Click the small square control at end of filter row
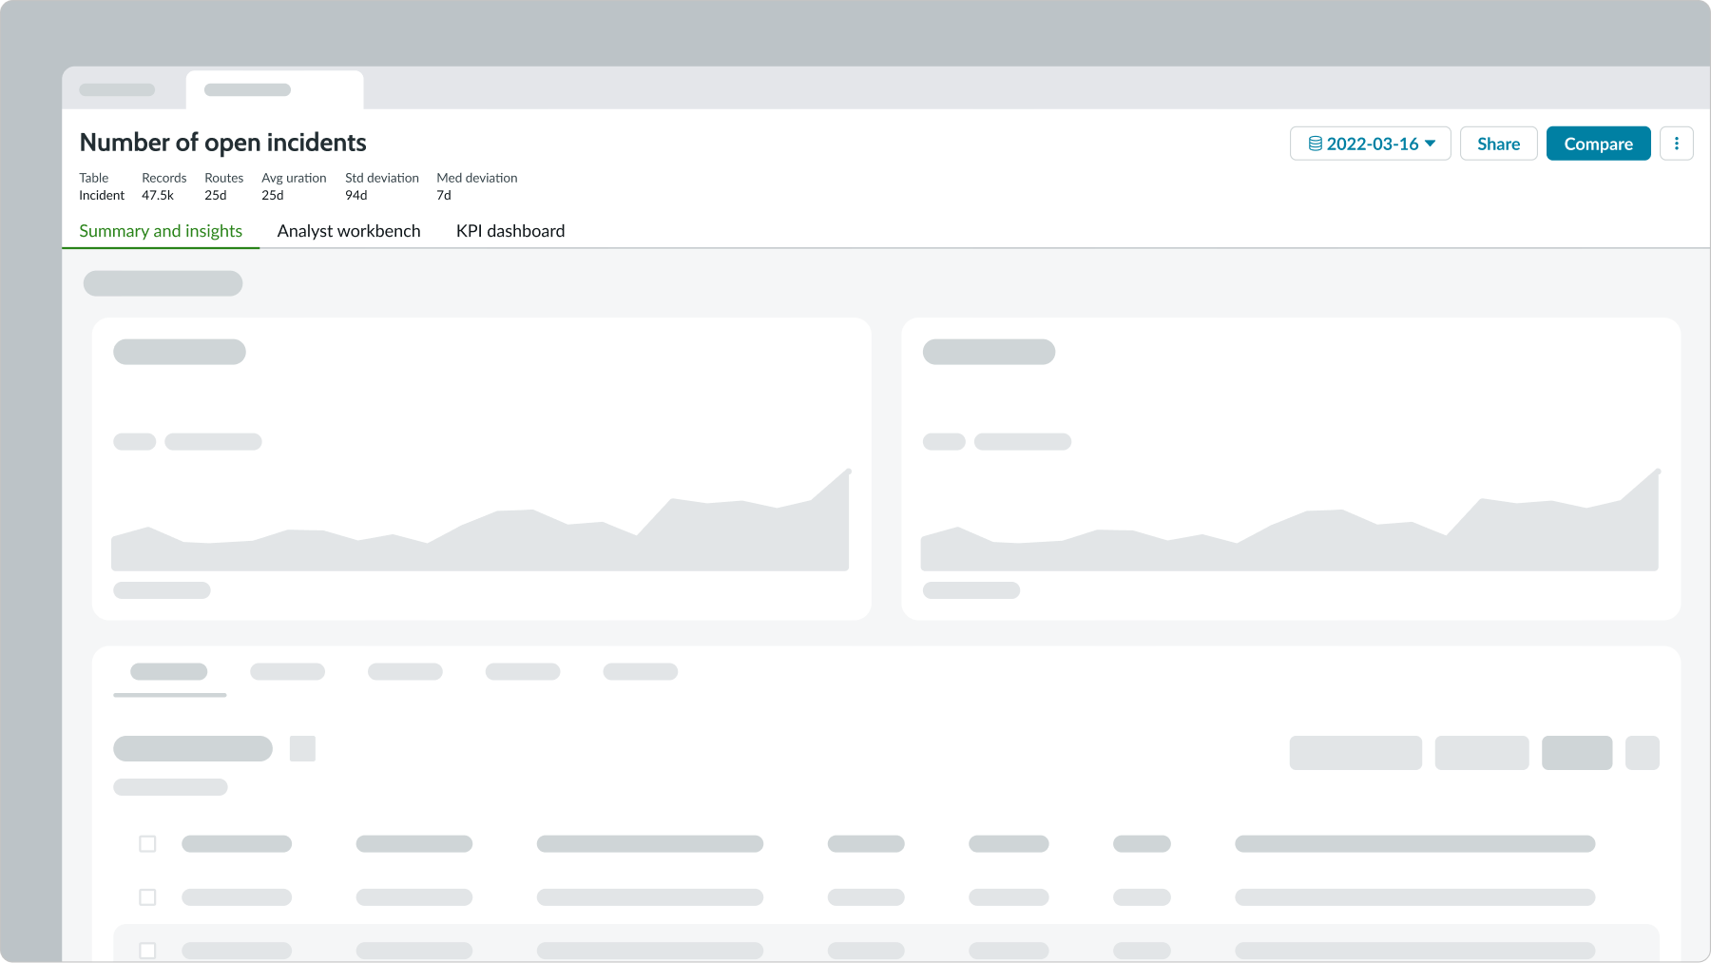The height and width of the screenshot is (963, 1711). point(1644,753)
